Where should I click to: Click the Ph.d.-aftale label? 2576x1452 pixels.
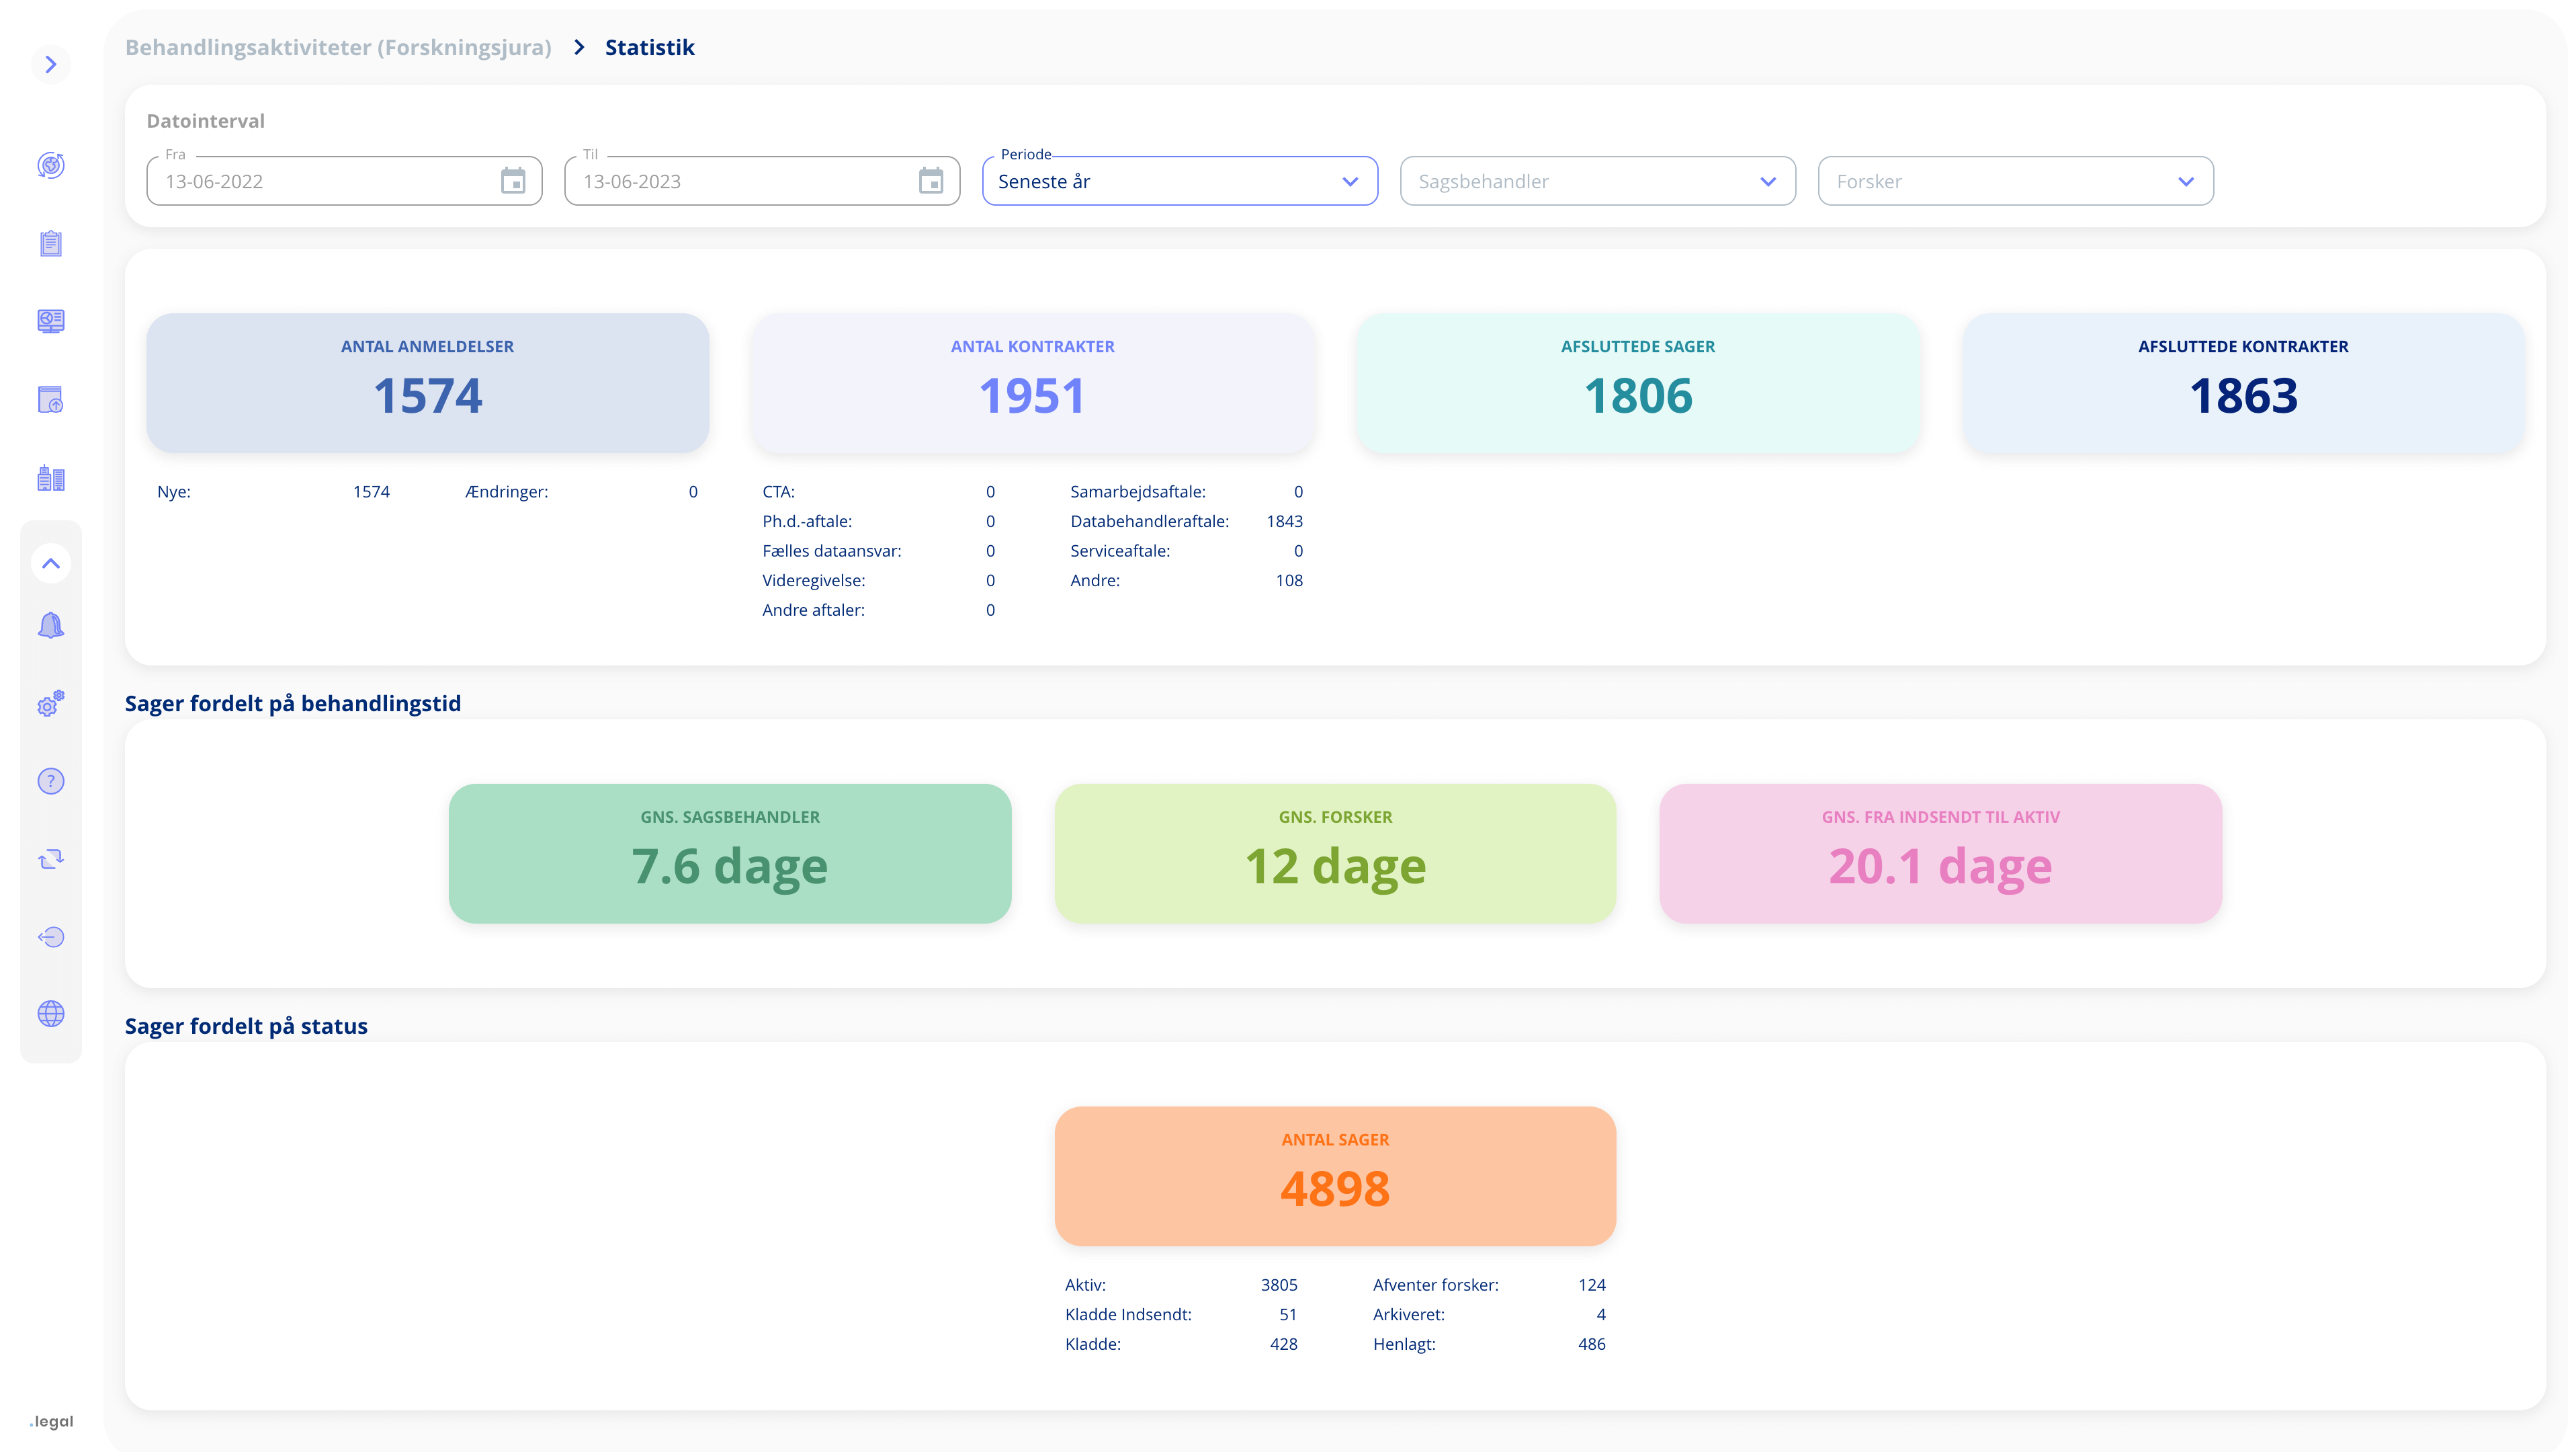(x=807, y=522)
